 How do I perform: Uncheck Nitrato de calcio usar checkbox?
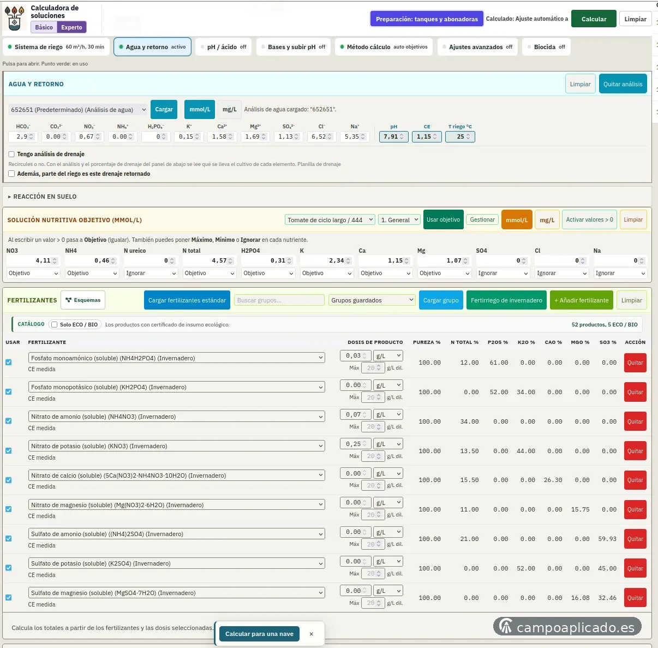tap(9, 480)
